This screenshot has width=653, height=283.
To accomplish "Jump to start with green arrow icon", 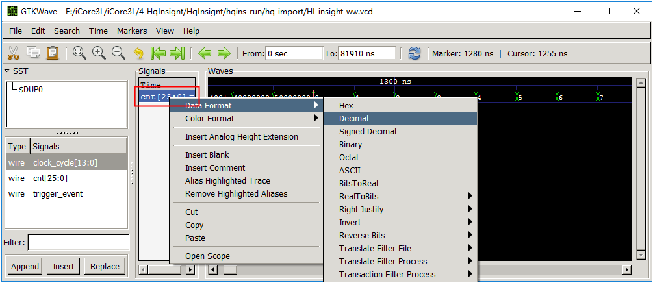I will click(x=158, y=53).
